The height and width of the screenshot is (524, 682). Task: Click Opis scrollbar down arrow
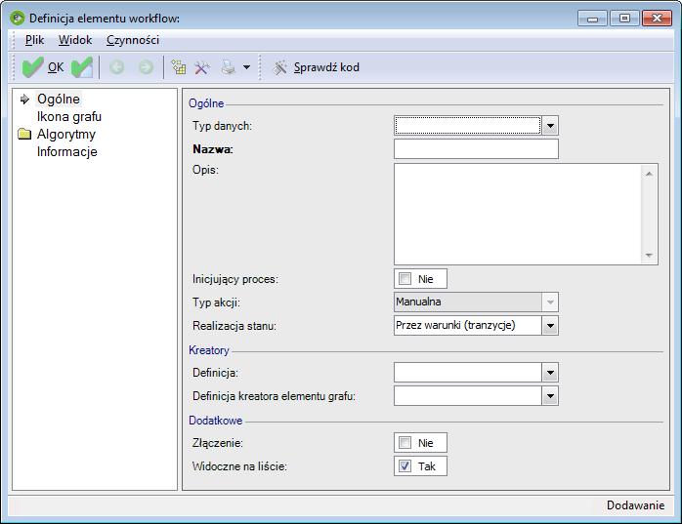(x=649, y=255)
